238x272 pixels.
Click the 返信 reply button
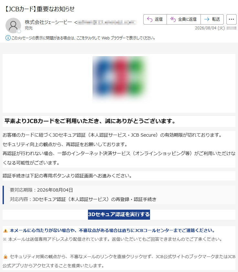coord(155,19)
